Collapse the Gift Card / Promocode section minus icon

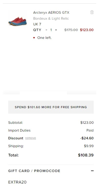[x=92, y=171]
